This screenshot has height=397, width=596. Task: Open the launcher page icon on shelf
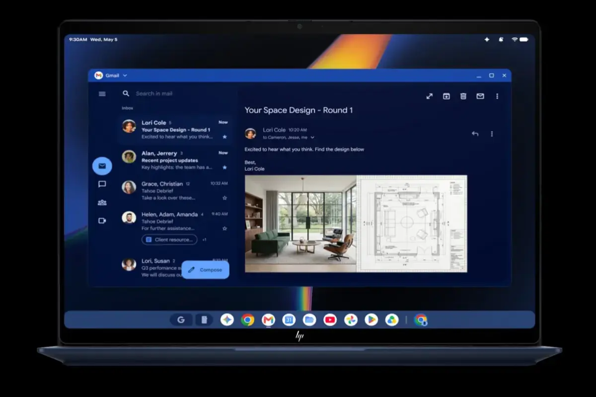click(204, 320)
